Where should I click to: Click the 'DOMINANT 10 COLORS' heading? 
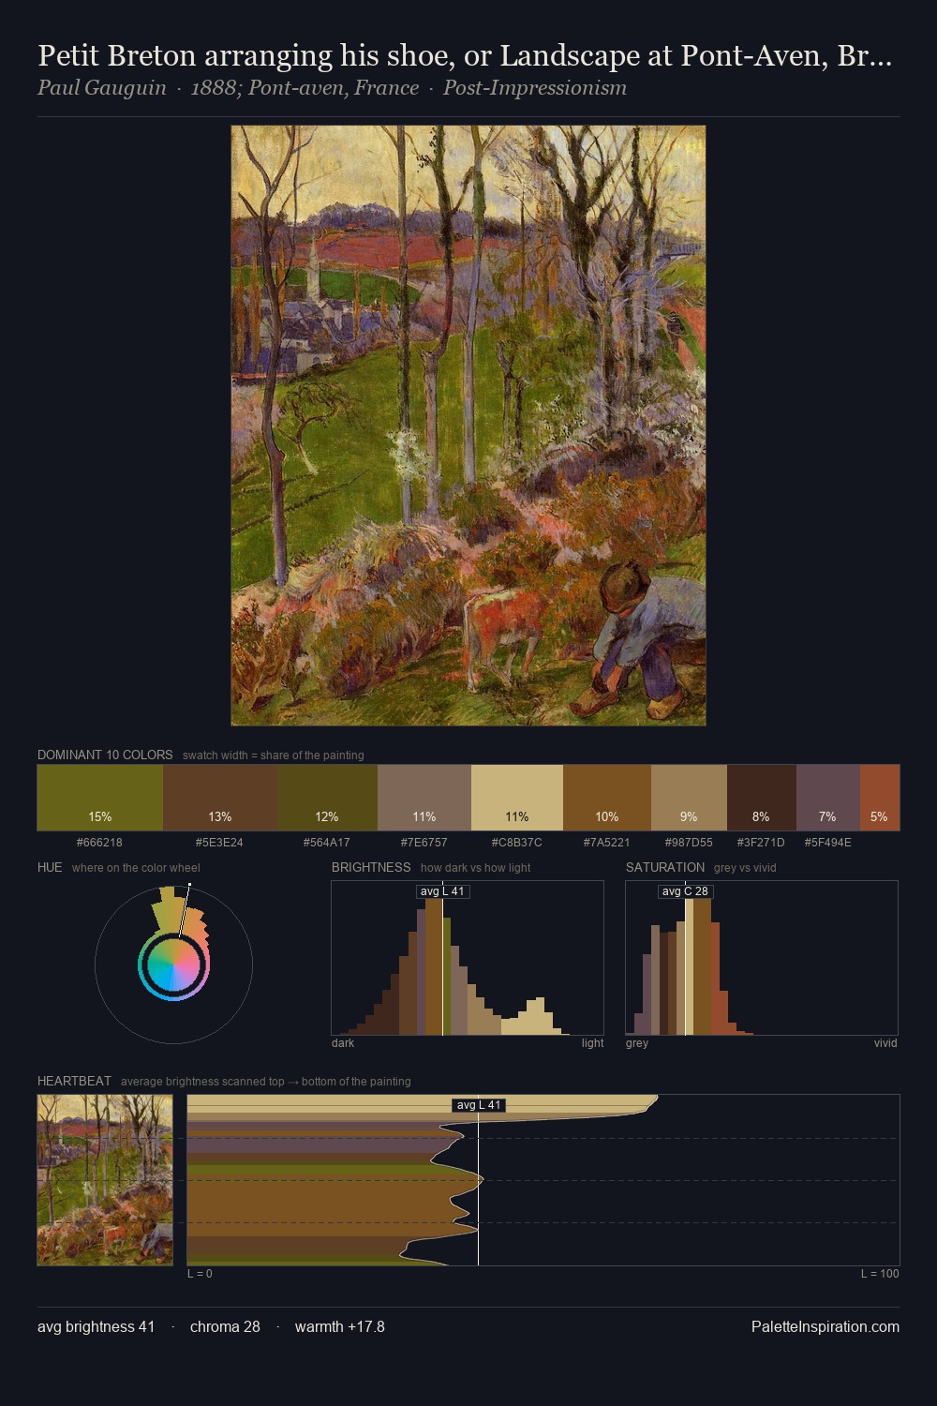click(x=105, y=755)
